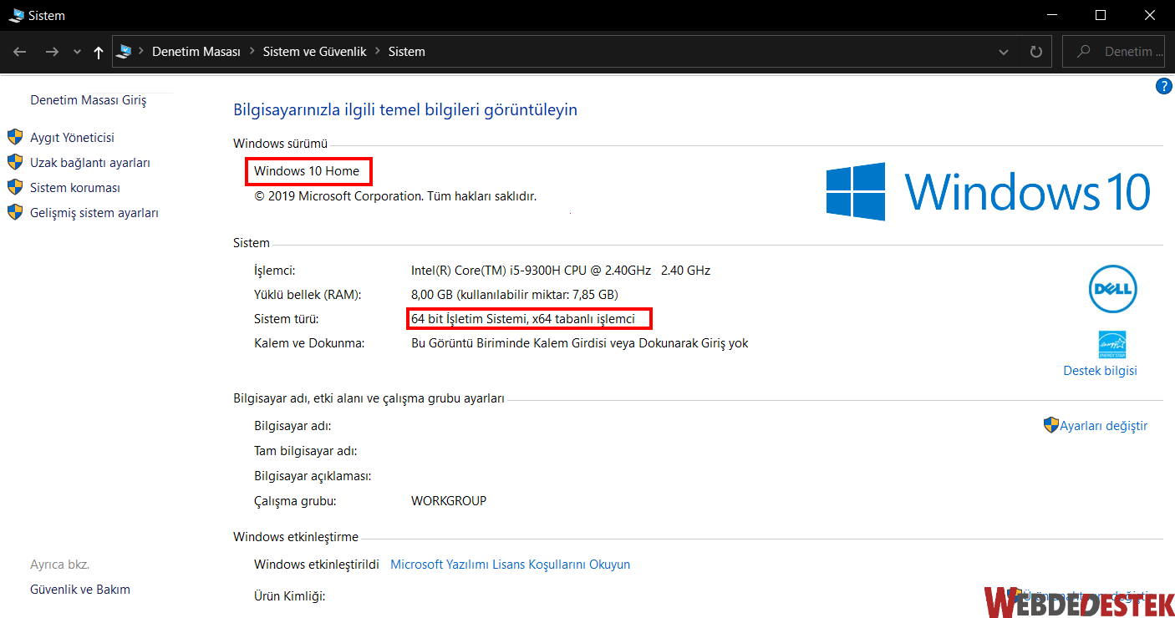Screen dimensions: 1175x618
Task: Open Destek bilgisi link
Action: tap(1100, 371)
